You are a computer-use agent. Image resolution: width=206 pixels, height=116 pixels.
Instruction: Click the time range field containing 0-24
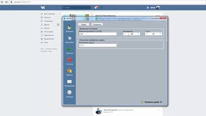[x=98, y=34]
